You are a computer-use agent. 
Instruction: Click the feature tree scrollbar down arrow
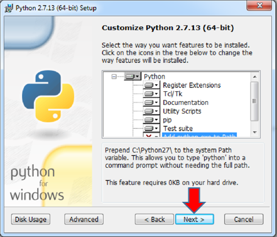pyautogui.click(x=254, y=133)
